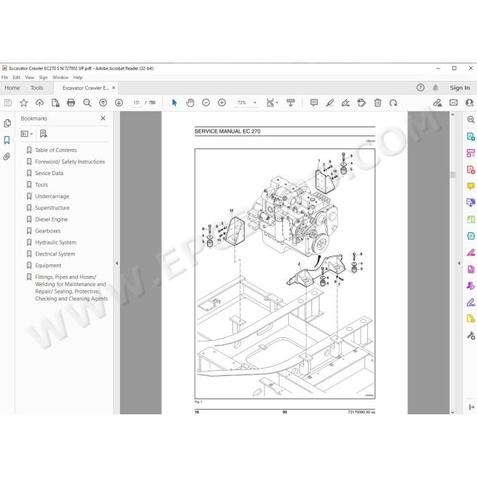Open the Sign menu
This screenshot has height=477, width=477.
coord(43,77)
